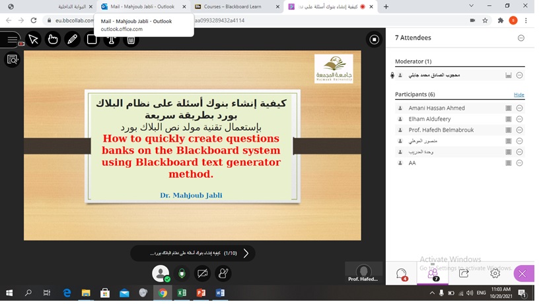
Task: Open PowerPoint from the taskbar
Action: tap(201, 293)
